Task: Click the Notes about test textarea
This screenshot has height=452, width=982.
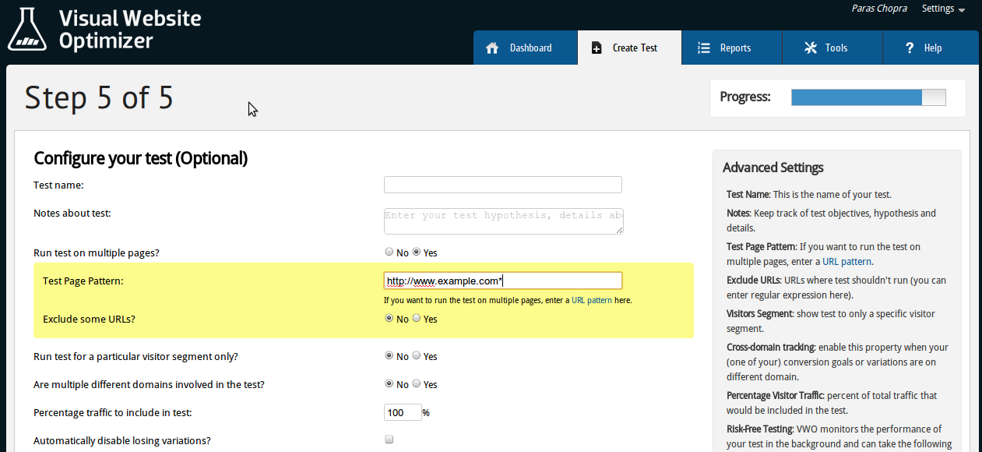Action: [504, 221]
